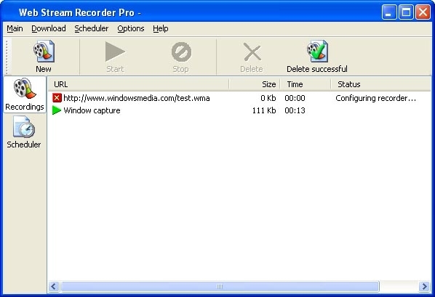The image size is (435, 297).
Task: Open the Recordings sidebar panel
Action: click(25, 94)
